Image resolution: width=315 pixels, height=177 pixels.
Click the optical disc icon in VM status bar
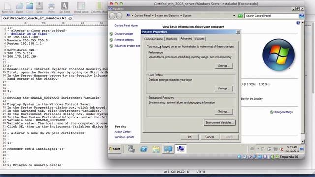click(245, 157)
